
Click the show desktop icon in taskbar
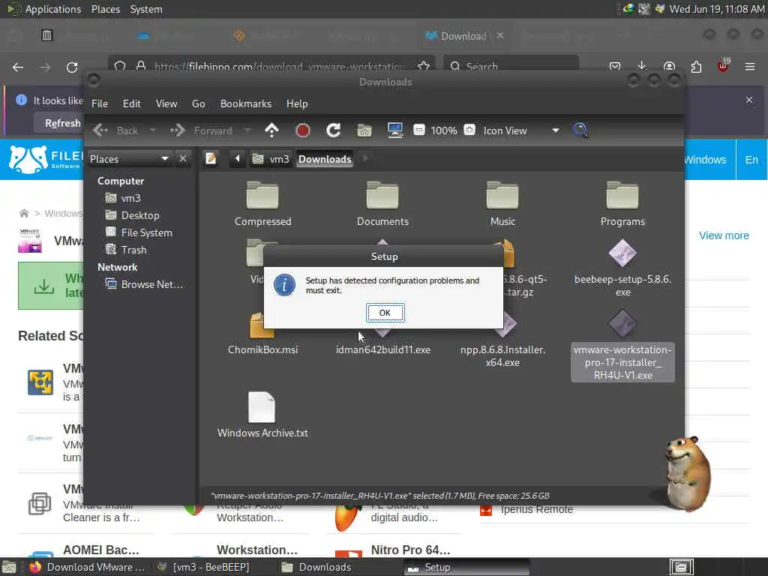coord(9,567)
